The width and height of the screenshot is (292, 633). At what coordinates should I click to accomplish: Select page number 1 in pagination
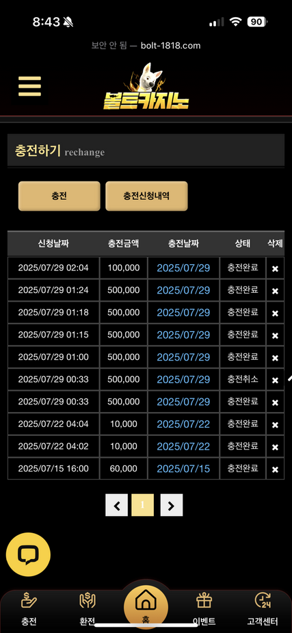click(x=142, y=505)
